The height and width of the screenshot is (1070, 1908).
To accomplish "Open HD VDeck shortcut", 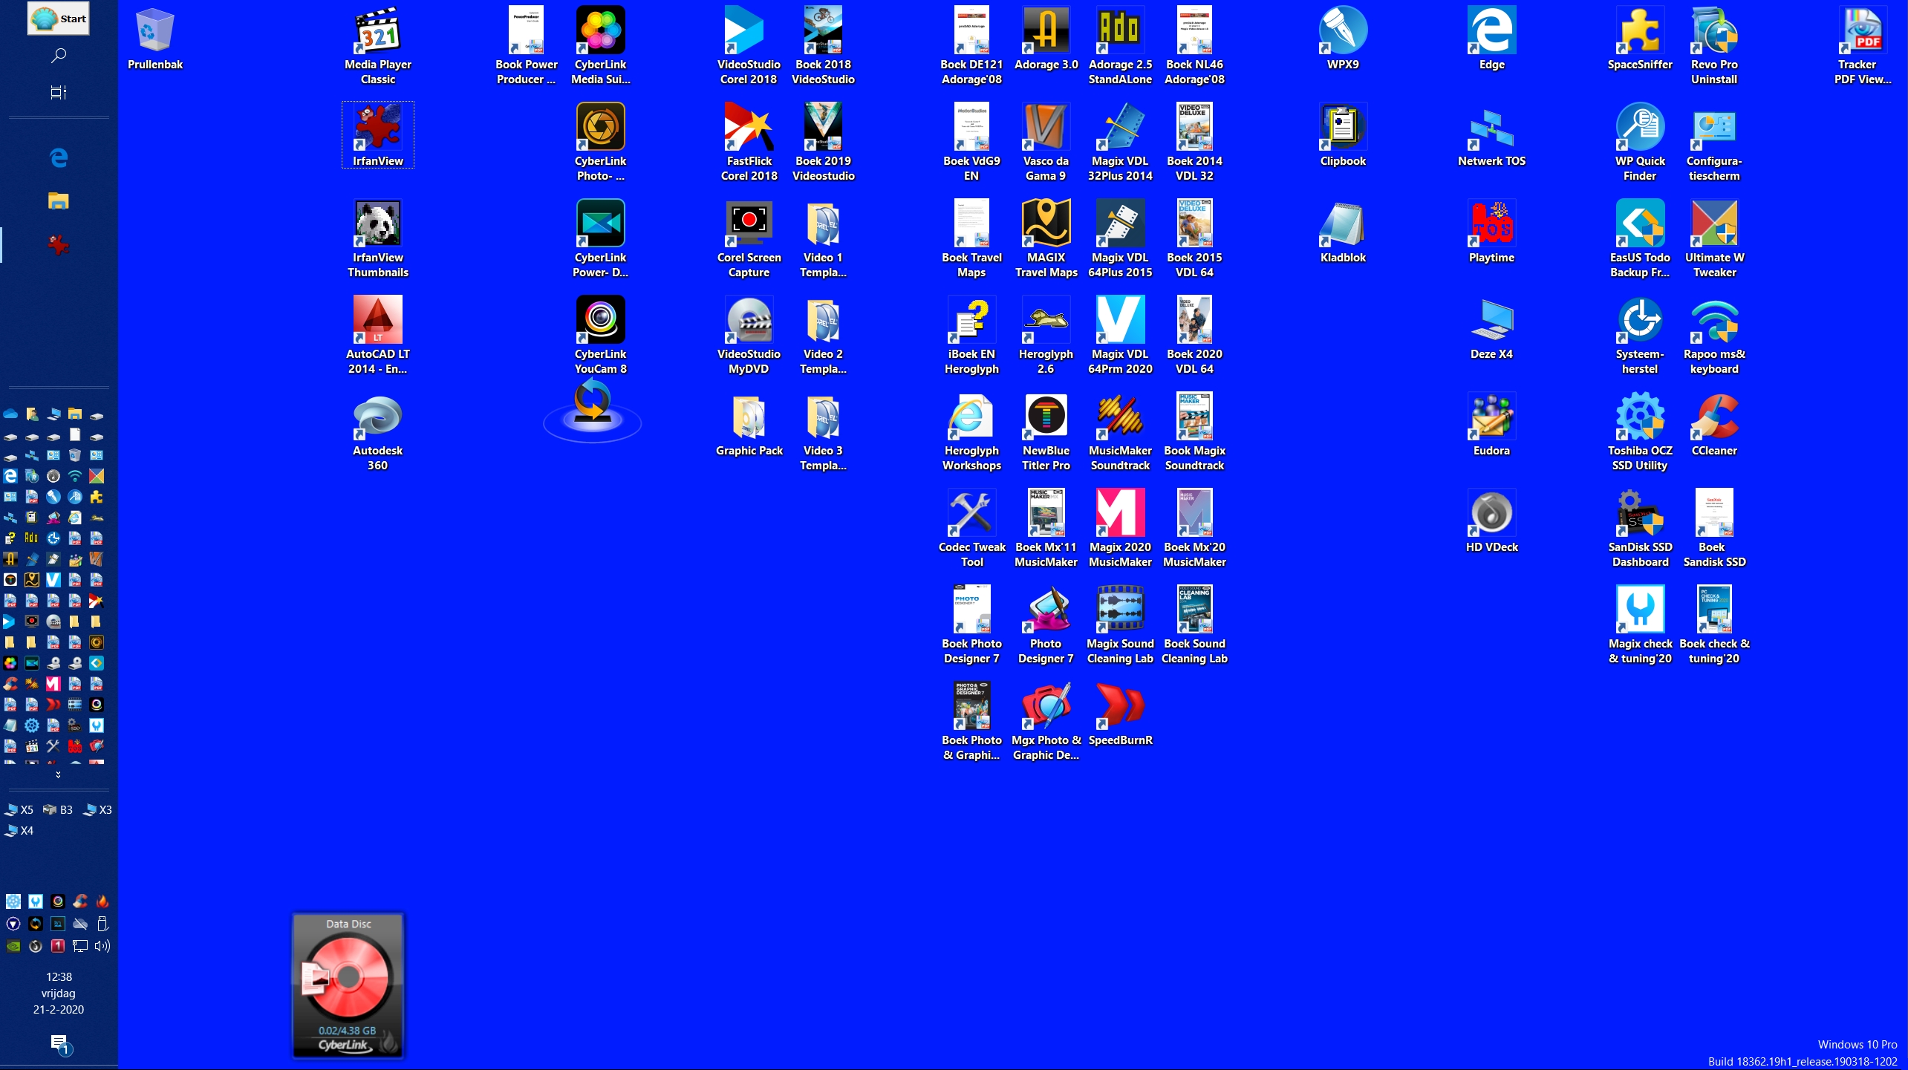I will (1491, 522).
